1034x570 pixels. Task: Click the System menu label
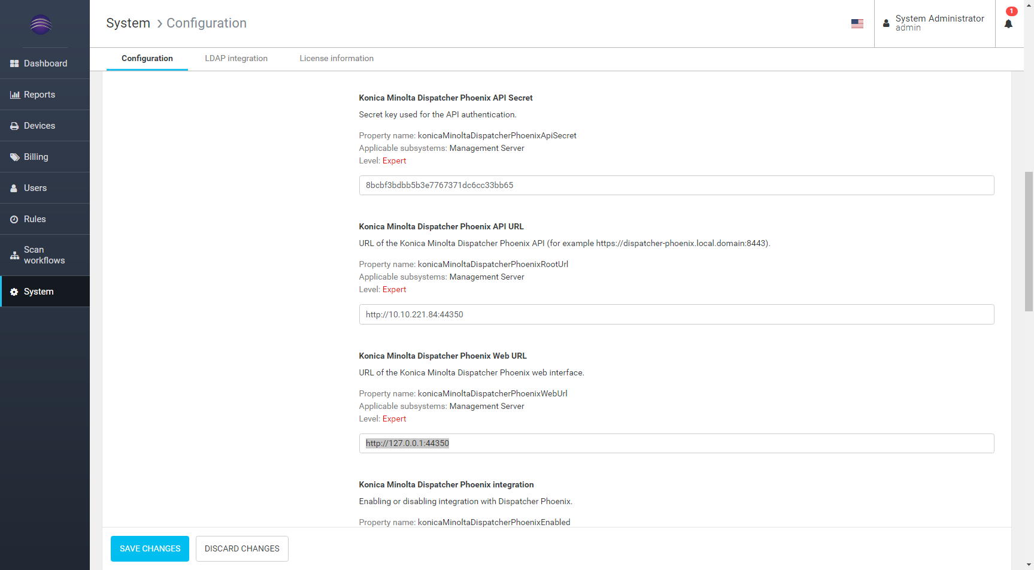[x=39, y=292]
